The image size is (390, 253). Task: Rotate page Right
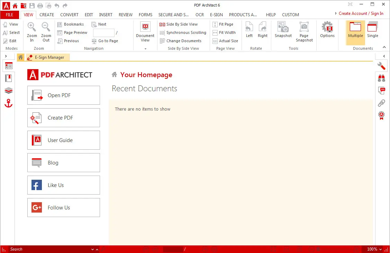point(263,30)
